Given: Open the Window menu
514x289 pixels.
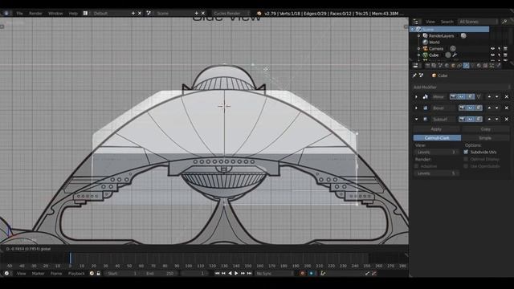Looking at the screenshot, I should [55, 14].
